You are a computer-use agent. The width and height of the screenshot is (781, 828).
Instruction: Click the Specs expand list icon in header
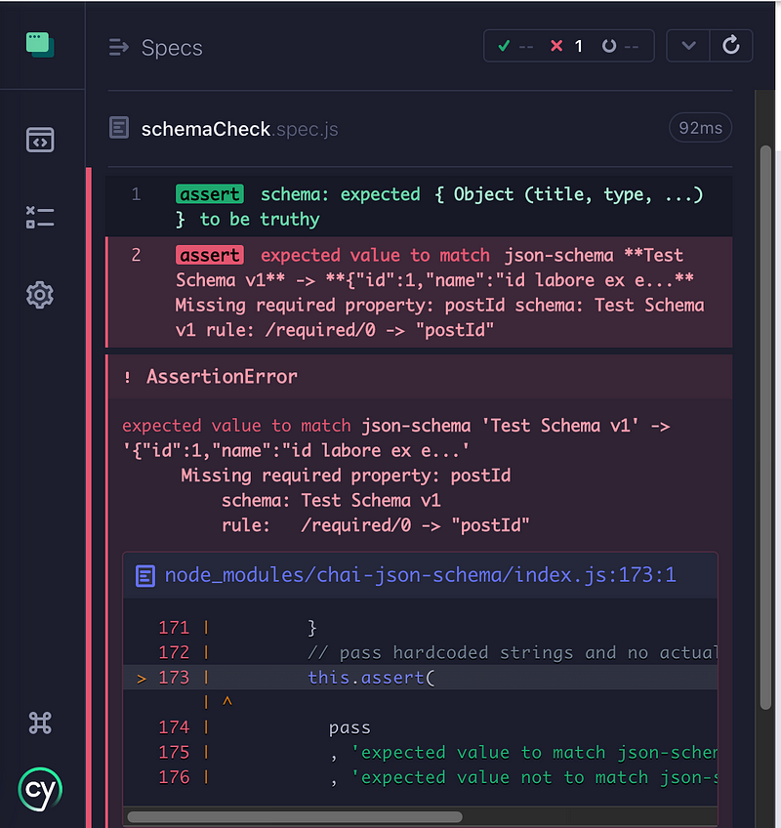point(119,47)
